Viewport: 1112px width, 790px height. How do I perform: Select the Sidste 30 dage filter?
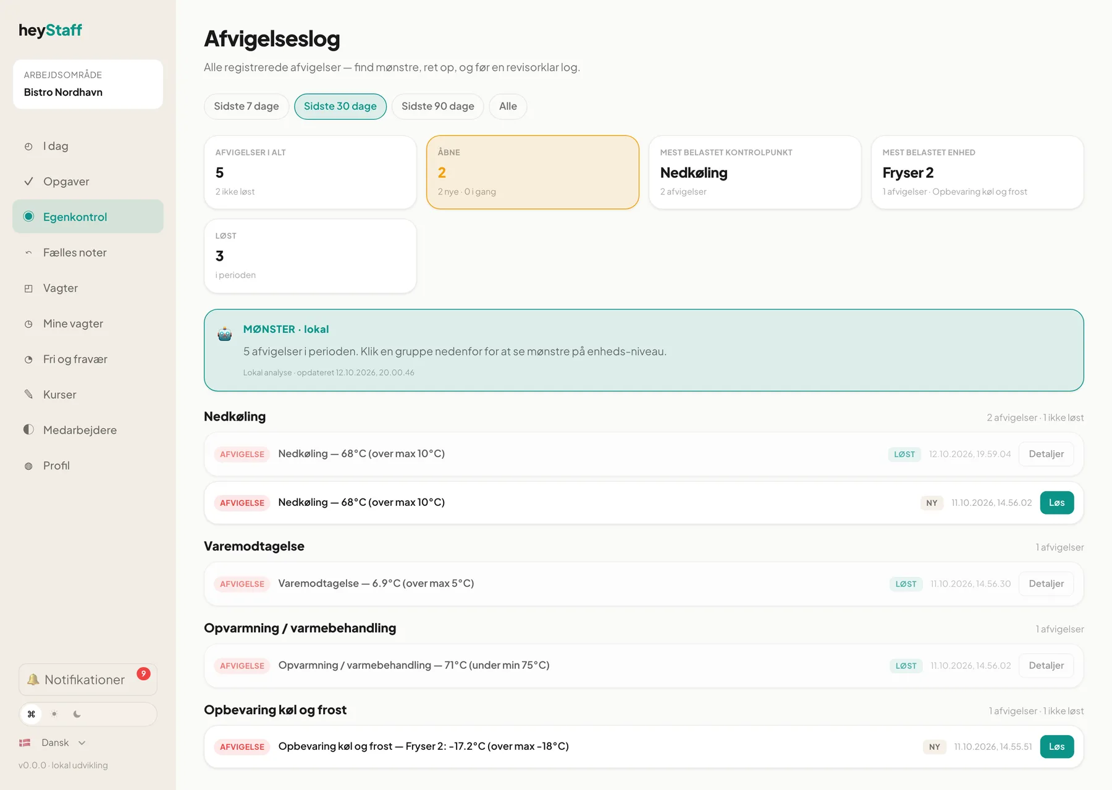[340, 106]
